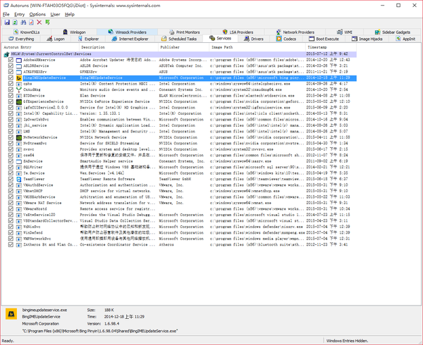Switch to the Boot Execute tab
Screen dimensions: 423x345
point(324,39)
